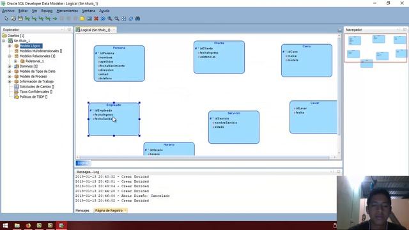409x230 pixels.
Task: Close the Página de Registro tab
Action: click(125, 210)
